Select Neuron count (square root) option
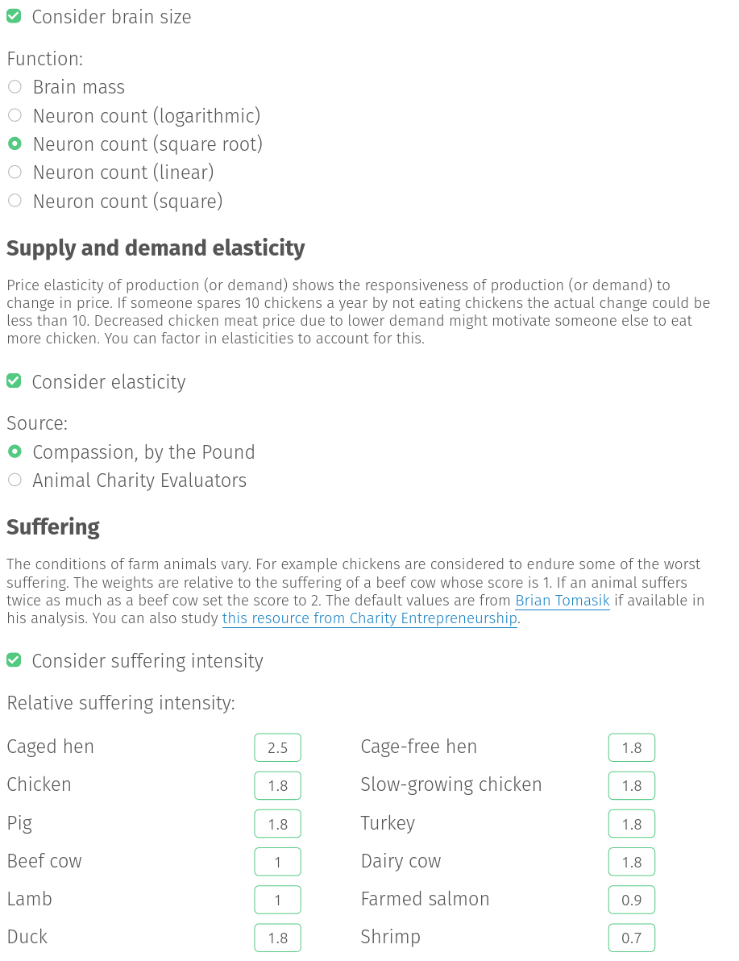 (x=15, y=144)
